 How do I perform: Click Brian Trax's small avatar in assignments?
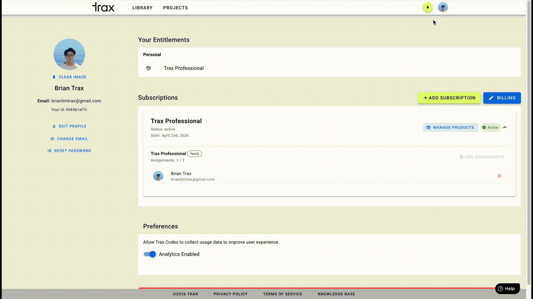(x=158, y=176)
